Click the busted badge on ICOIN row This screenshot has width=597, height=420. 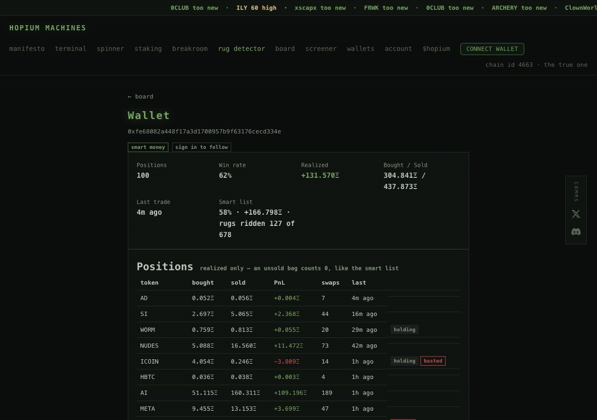(433, 361)
